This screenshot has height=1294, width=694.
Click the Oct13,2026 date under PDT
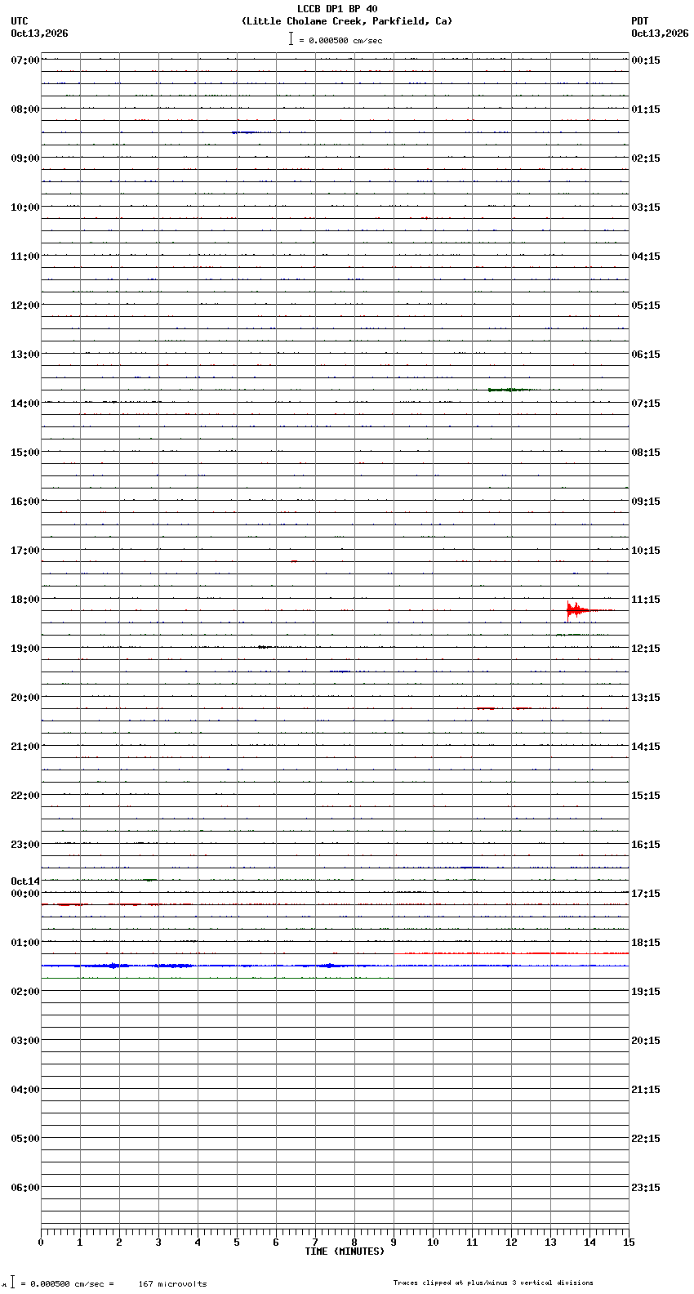[x=660, y=33]
